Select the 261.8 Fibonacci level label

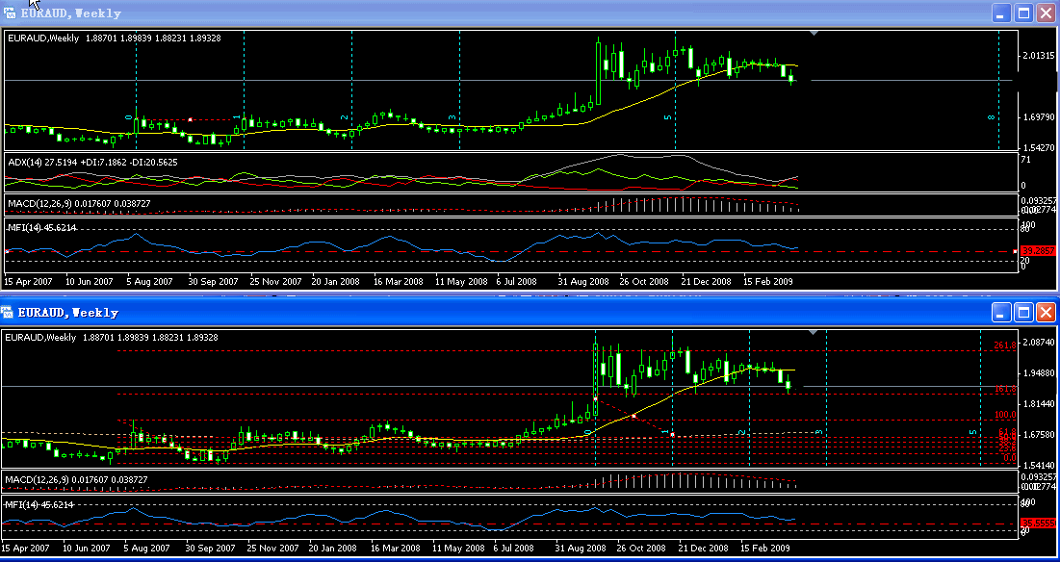(x=1005, y=345)
